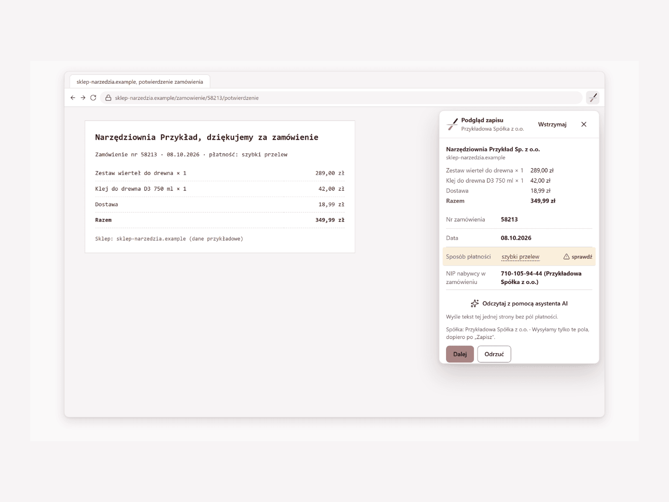Close the Podgląd zapisu panel

click(584, 124)
